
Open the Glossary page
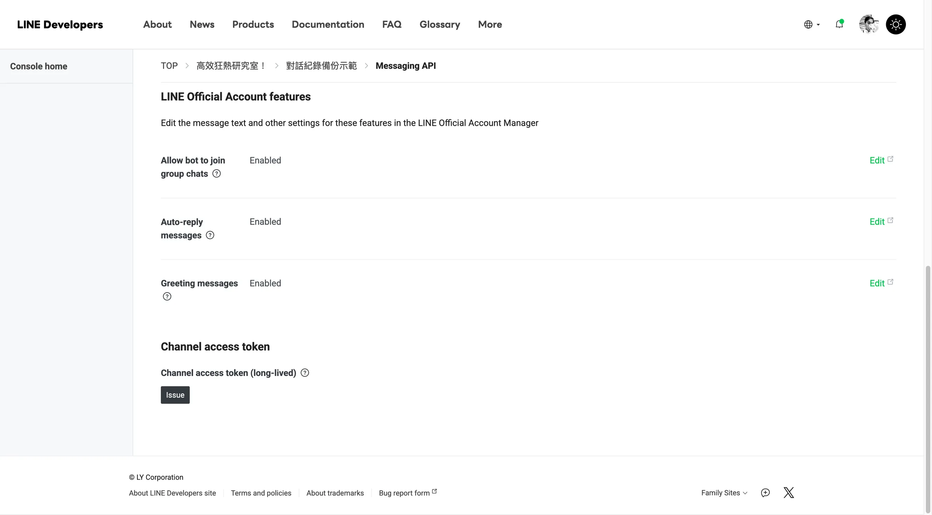(440, 24)
